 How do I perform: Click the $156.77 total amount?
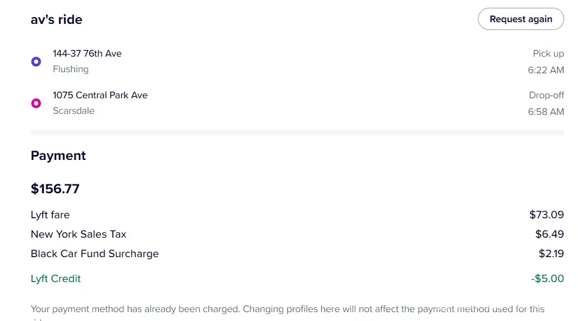click(x=55, y=189)
